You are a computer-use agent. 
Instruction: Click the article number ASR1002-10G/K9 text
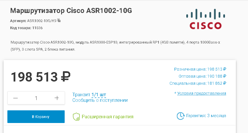(42, 21)
